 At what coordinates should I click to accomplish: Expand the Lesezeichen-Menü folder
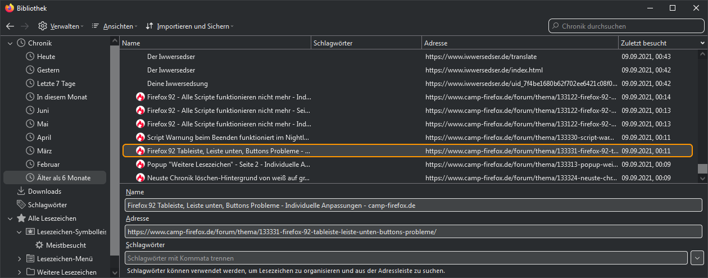[19, 259]
